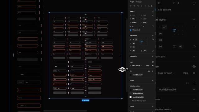This screenshot has height=112, width=199.
Task: Click the Mode$/base/200 label
Action: click(x=138, y=93)
